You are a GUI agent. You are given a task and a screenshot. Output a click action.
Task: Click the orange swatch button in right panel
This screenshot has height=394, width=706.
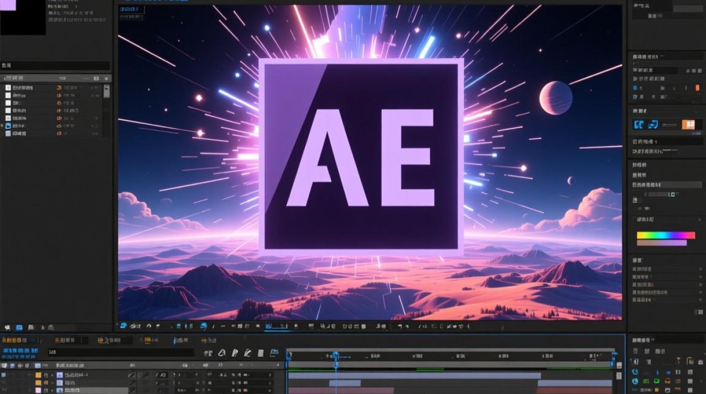coord(688,125)
